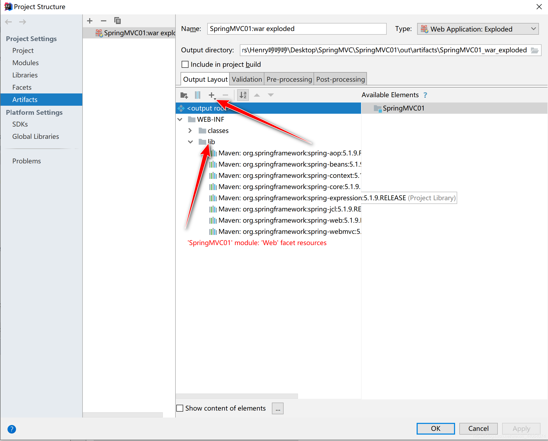548x441 pixels.
Task: Collapse the WEB-INF folder
Action: pos(180,119)
